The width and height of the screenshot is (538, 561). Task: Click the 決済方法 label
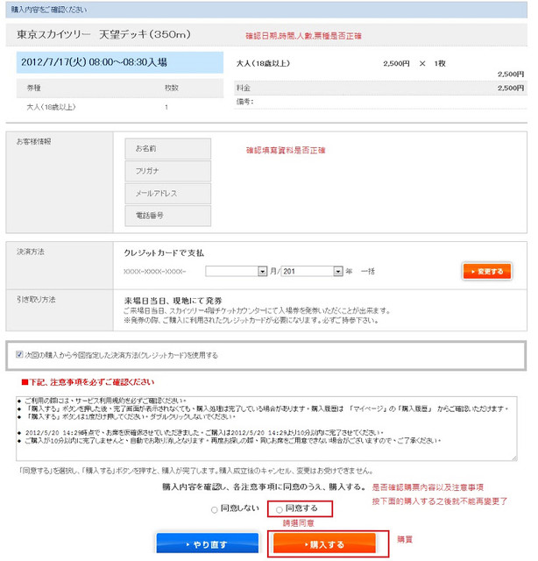31,252
